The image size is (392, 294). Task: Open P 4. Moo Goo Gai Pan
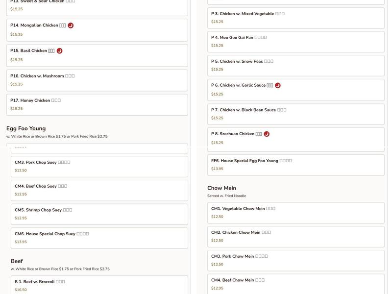coord(295,42)
